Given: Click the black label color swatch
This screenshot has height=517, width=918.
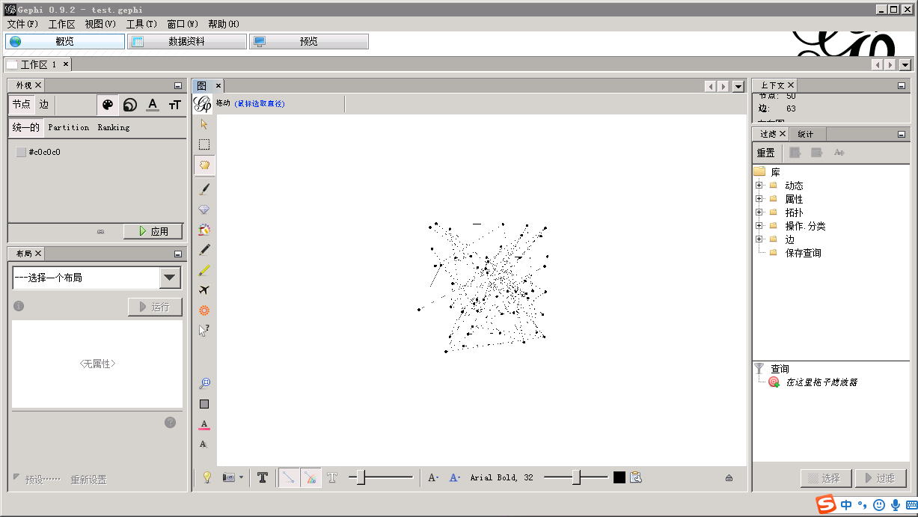Looking at the screenshot, I should [x=619, y=477].
